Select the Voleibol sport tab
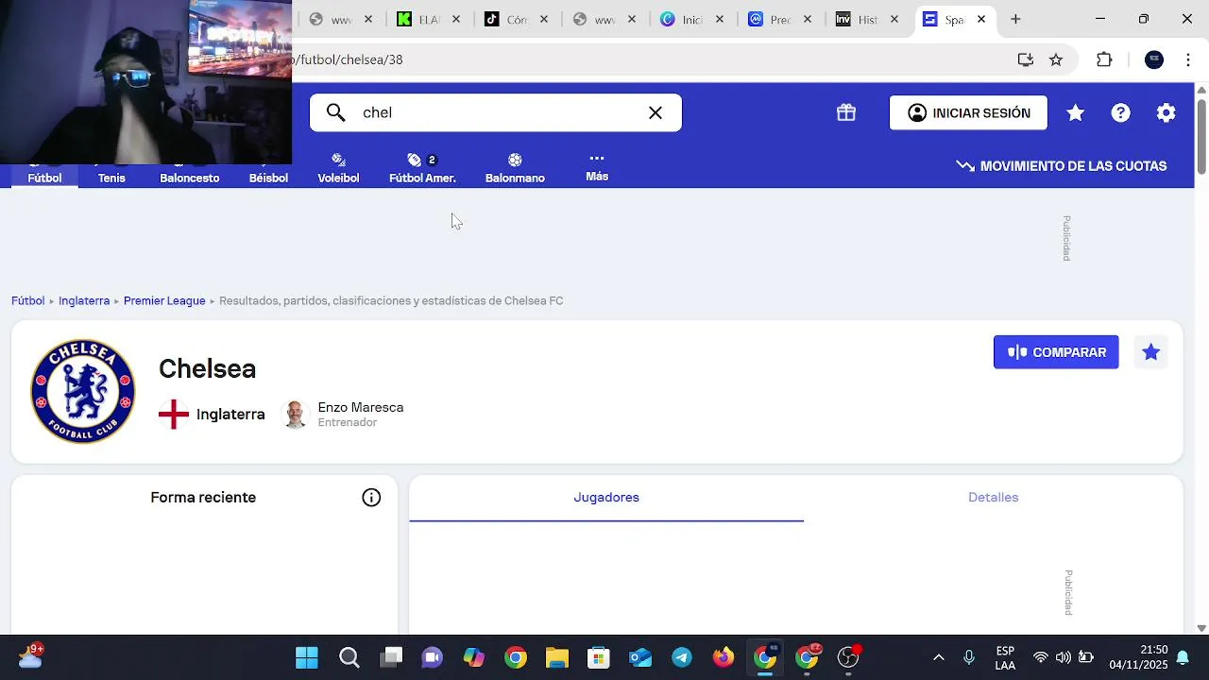1209x680 pixels. coord(338,168)
